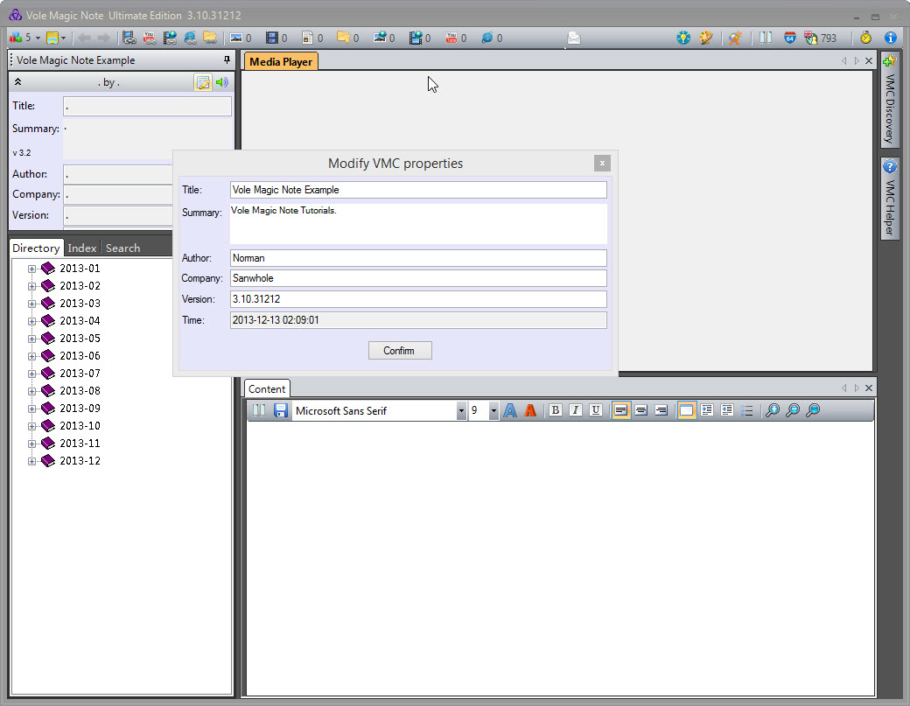Toggle the columns view icon in Content toolbar
Screen dimensions: 910x706
[259, 410]
